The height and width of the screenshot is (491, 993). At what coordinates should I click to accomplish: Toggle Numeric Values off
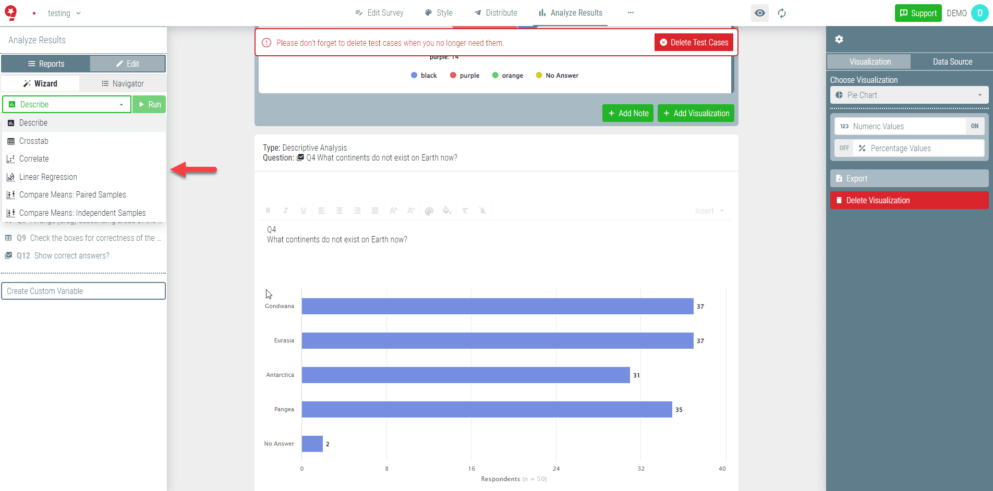coord(974,126)
